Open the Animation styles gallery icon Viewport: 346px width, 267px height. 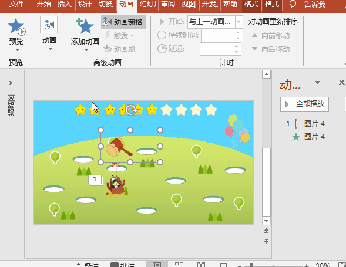[x=49, y=25]
